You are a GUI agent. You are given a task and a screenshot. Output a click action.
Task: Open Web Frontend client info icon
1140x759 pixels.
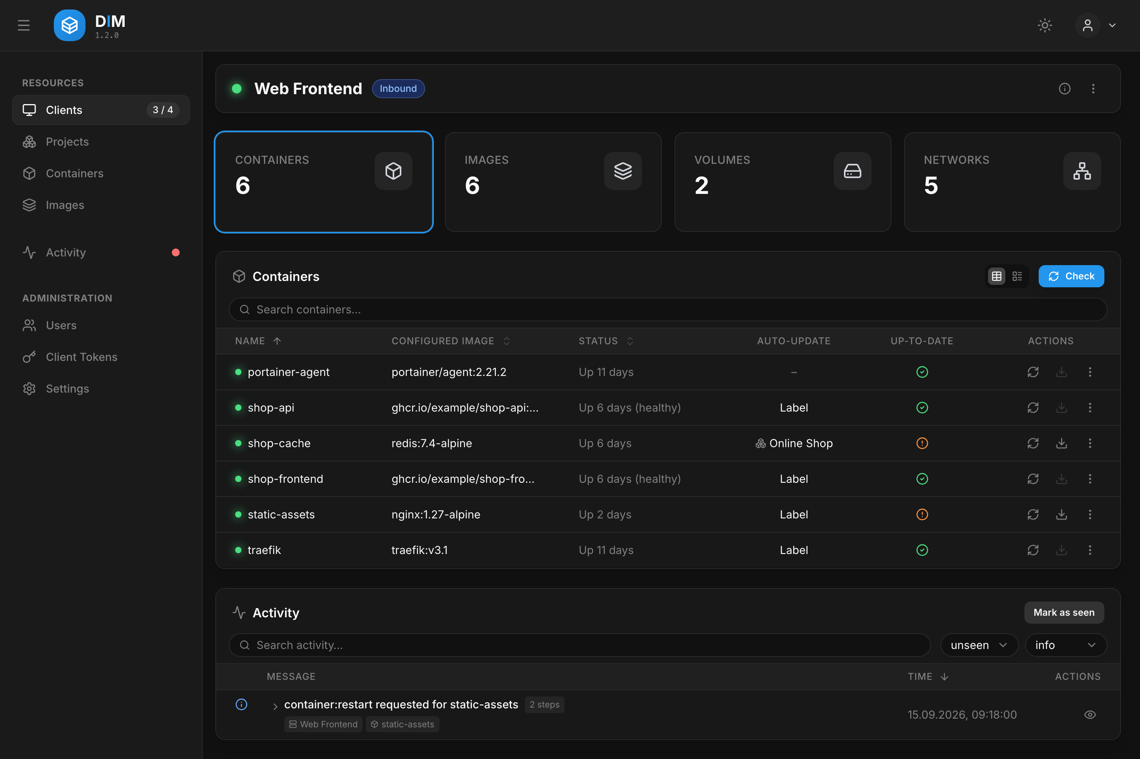(1064, 89)
